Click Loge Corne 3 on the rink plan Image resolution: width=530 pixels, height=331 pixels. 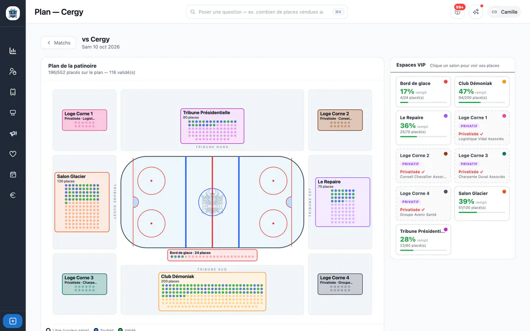(x=84, y=284)
